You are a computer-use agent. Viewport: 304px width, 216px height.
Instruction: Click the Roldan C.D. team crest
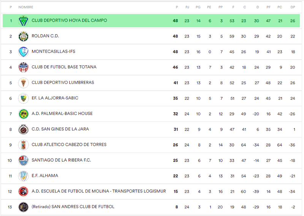click(24, 36)
